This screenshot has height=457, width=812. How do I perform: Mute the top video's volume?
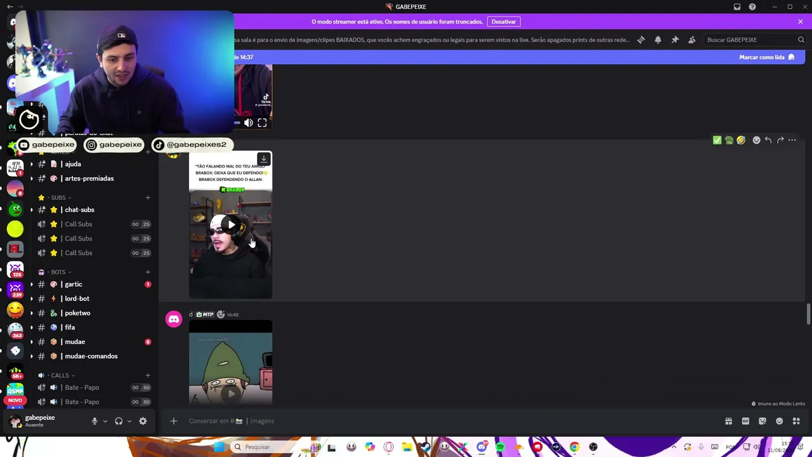249,123
